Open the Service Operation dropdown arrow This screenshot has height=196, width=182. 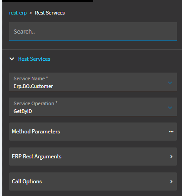(x=170, y=108)
